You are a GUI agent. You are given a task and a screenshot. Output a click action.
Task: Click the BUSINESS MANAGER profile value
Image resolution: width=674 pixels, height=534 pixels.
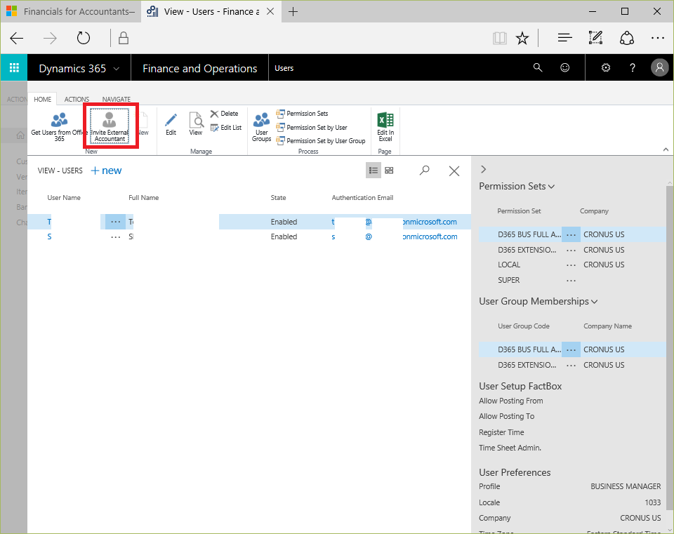pyautogui.click(x=626, y=486)
